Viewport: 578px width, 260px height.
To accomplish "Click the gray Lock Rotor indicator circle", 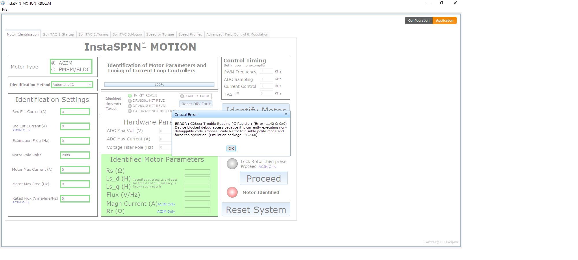I will pos(232,164).
